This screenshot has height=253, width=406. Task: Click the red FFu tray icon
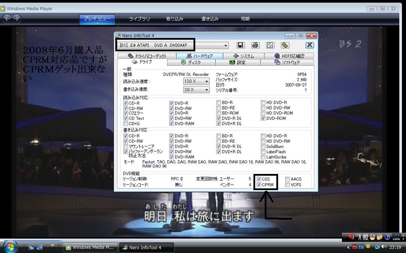[355, 247]
